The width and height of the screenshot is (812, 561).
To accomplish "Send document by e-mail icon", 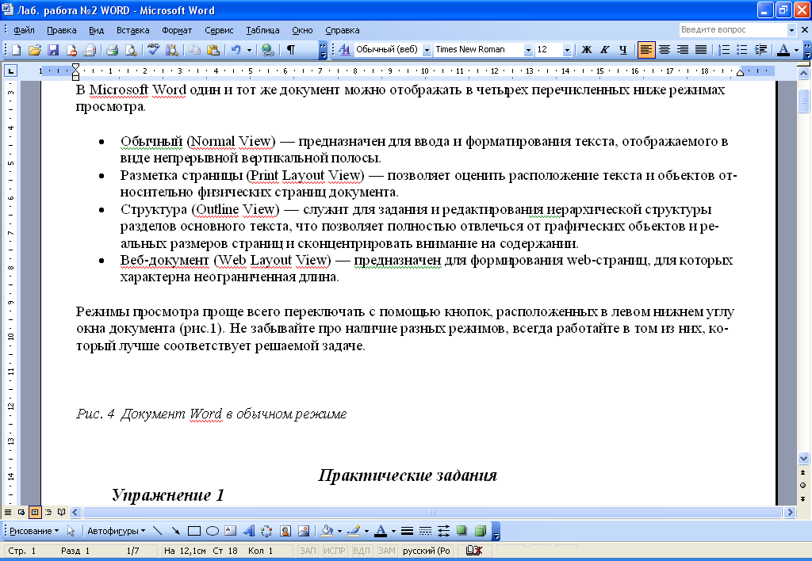I will click(90, 50).
